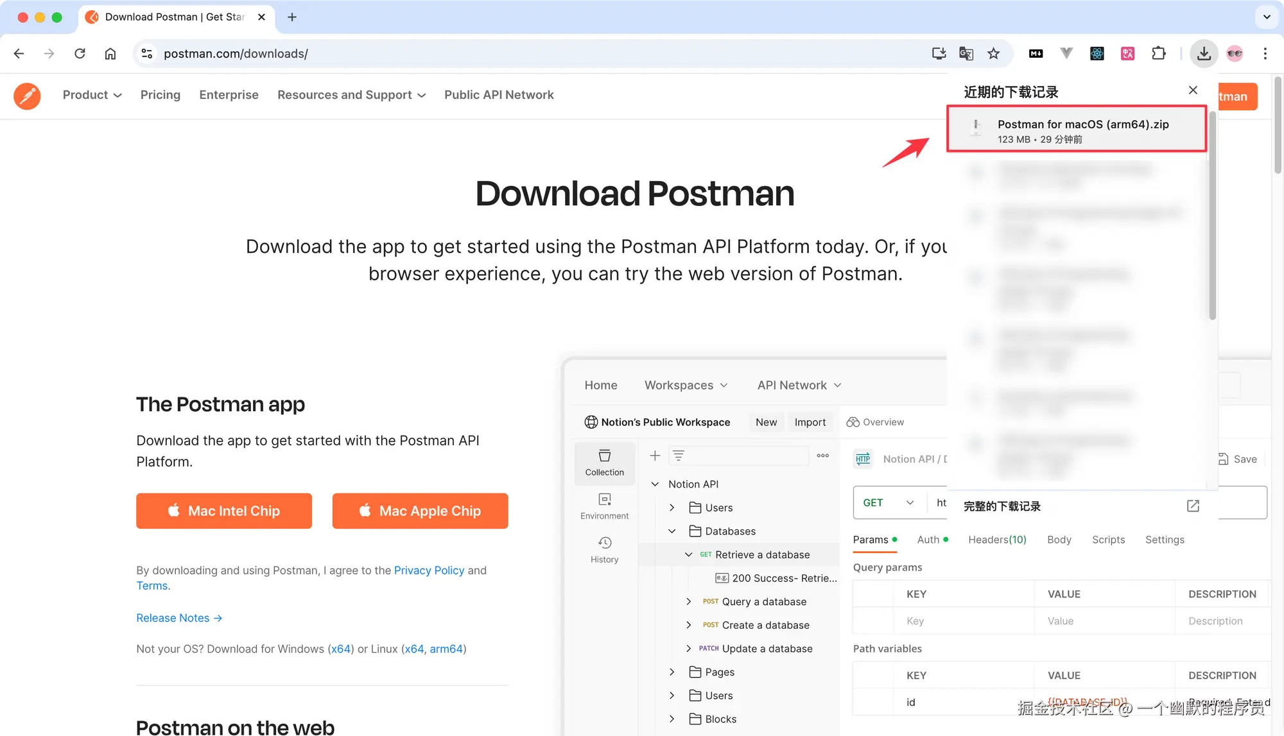This screenshot has height=736, width=1284.
Task: Click the install app icon in address bar
Action: point(939,53)
